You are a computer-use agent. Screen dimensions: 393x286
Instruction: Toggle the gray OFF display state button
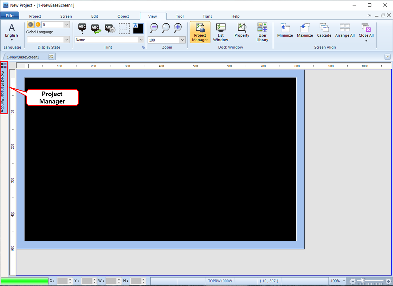31,25
